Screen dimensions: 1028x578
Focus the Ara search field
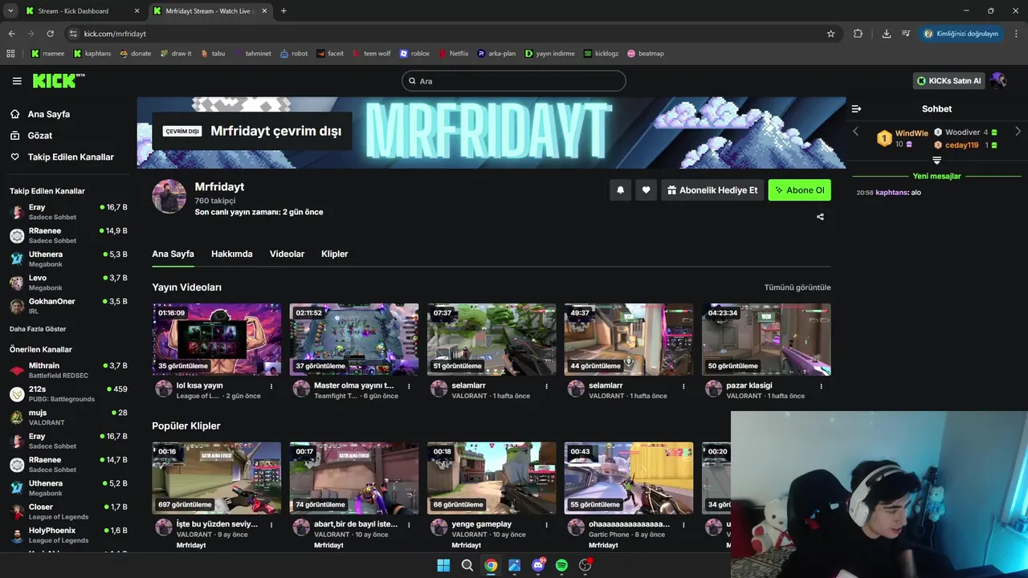tap(514, 81)
